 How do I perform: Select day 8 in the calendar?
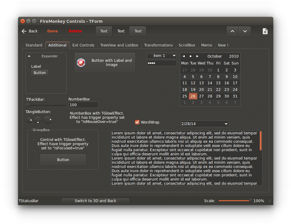coord(218,77)
